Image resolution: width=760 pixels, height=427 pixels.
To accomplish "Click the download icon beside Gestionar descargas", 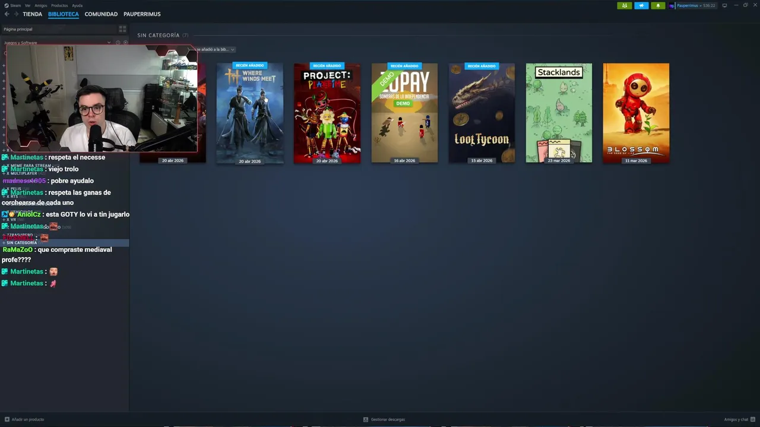I will (x=366, y=419).
